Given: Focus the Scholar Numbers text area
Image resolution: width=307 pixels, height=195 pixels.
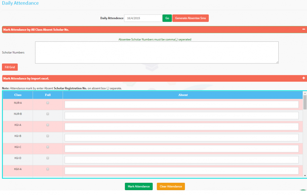Looking at the screenshot, I should 157,52.
